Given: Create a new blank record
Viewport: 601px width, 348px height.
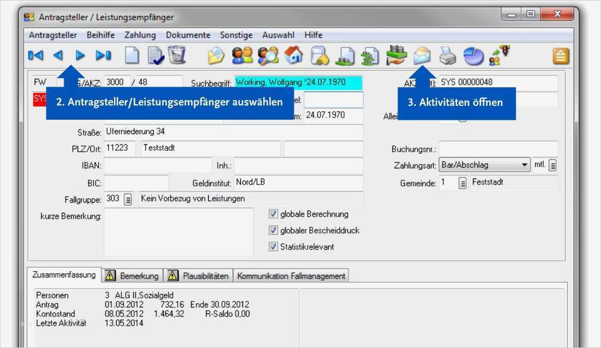Looking at the screenshot, I should [x=132, y=55].
